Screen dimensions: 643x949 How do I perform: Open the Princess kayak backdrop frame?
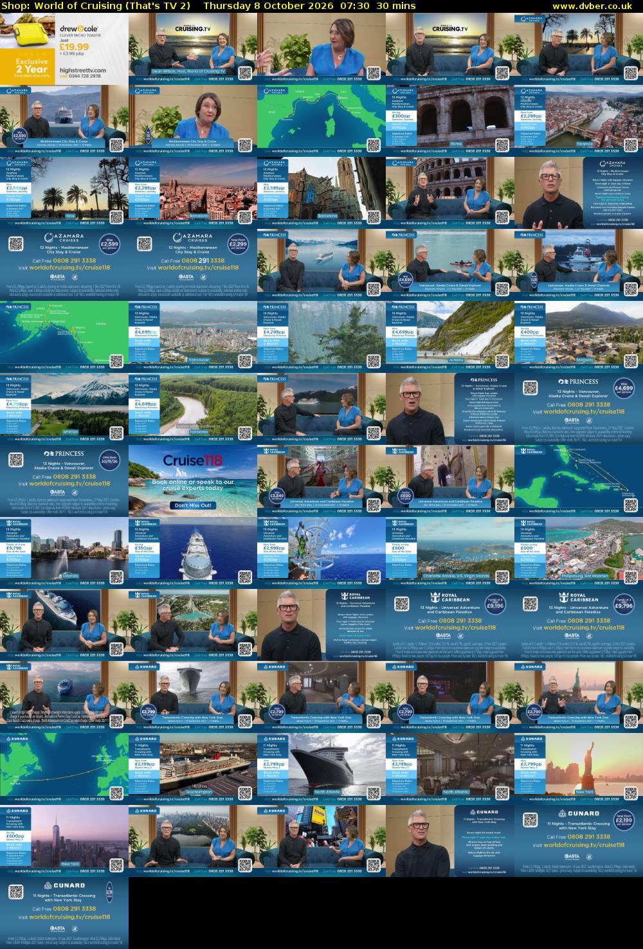click(450, 265)
